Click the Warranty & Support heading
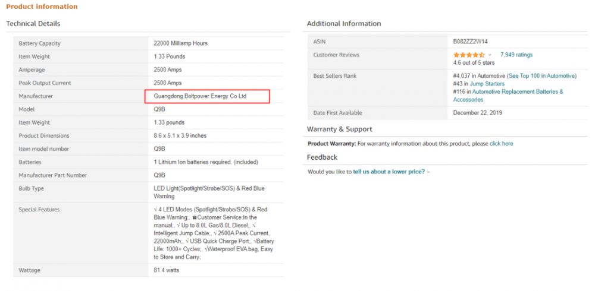This screenshot has width=595, height=291. (x=339, y=129)
